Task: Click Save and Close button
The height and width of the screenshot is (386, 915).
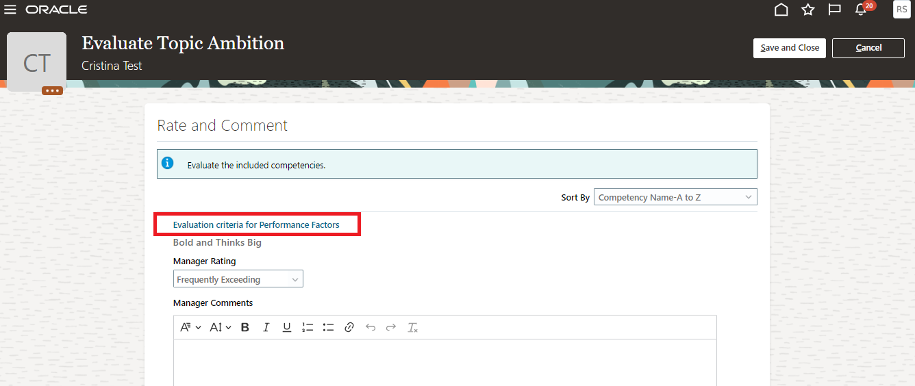Action: point(790,48)
